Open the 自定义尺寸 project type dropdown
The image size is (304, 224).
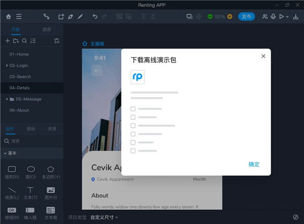click(x=104, y=217)
